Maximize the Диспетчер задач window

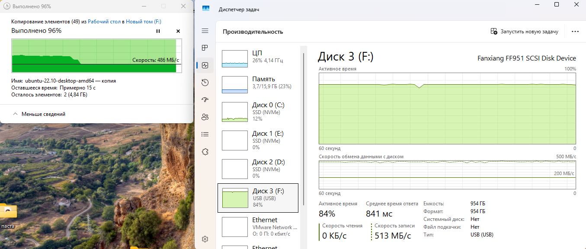[x=557, y=4]
